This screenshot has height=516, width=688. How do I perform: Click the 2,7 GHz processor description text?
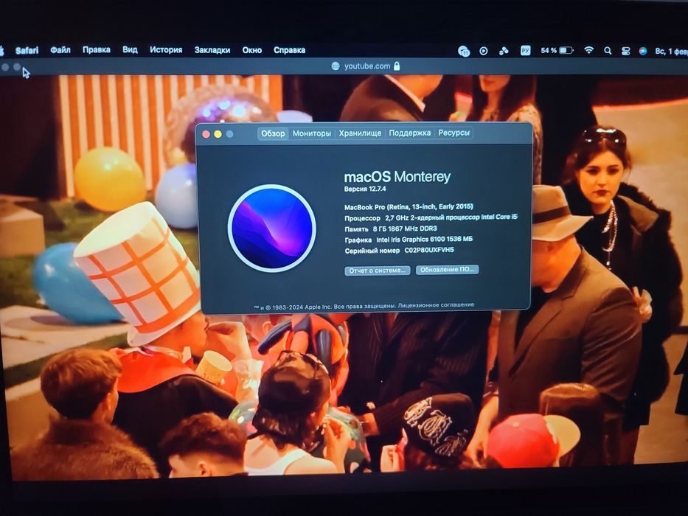[451, 217]
